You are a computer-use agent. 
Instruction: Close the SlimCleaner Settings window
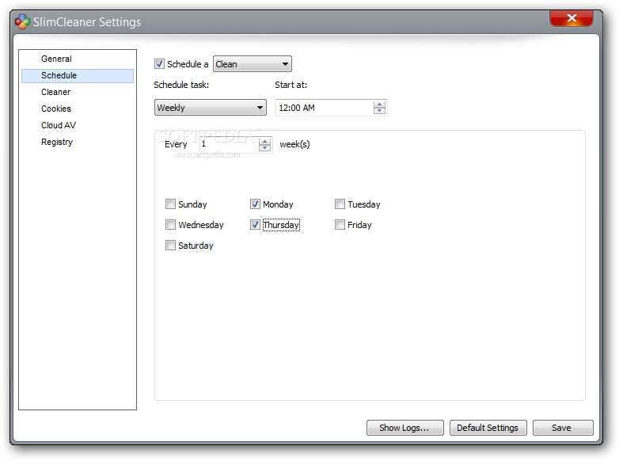click(x=572, y=18)
